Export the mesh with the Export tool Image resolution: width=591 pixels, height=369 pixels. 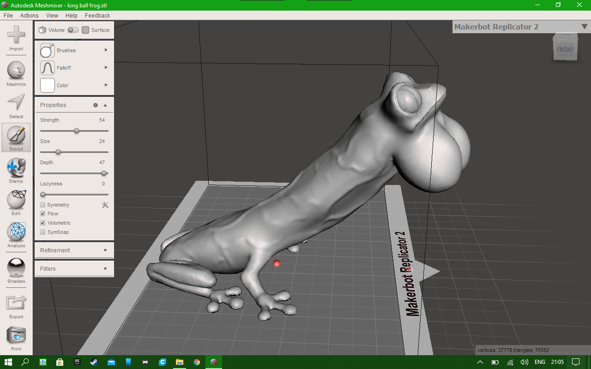tap(16, 306)
